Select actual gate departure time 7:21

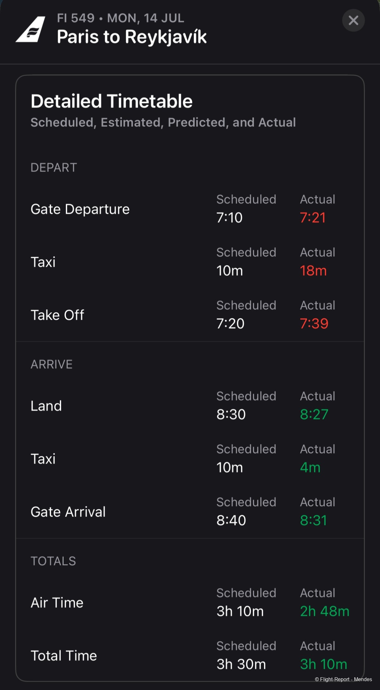(313, 218)
